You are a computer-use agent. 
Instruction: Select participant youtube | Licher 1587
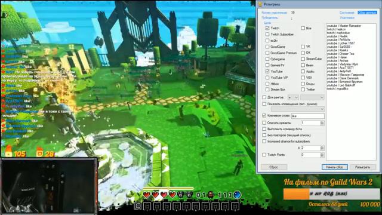pos(341,43)
